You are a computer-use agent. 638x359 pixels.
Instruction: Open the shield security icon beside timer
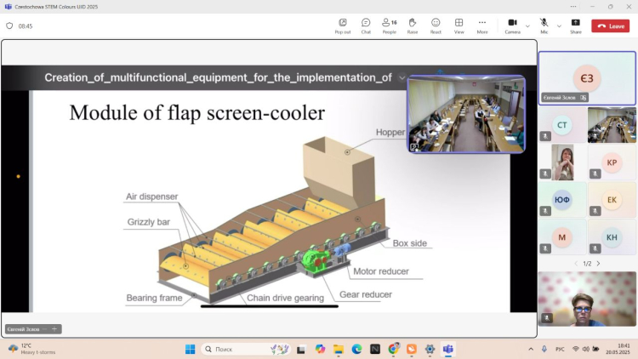[9, 26]
